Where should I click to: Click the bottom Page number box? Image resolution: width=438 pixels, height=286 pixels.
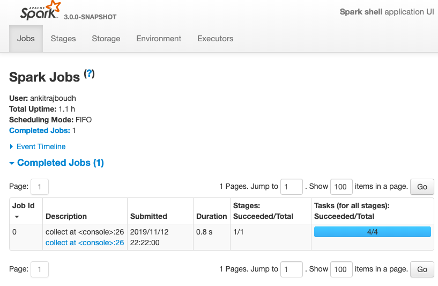(40, 269)
